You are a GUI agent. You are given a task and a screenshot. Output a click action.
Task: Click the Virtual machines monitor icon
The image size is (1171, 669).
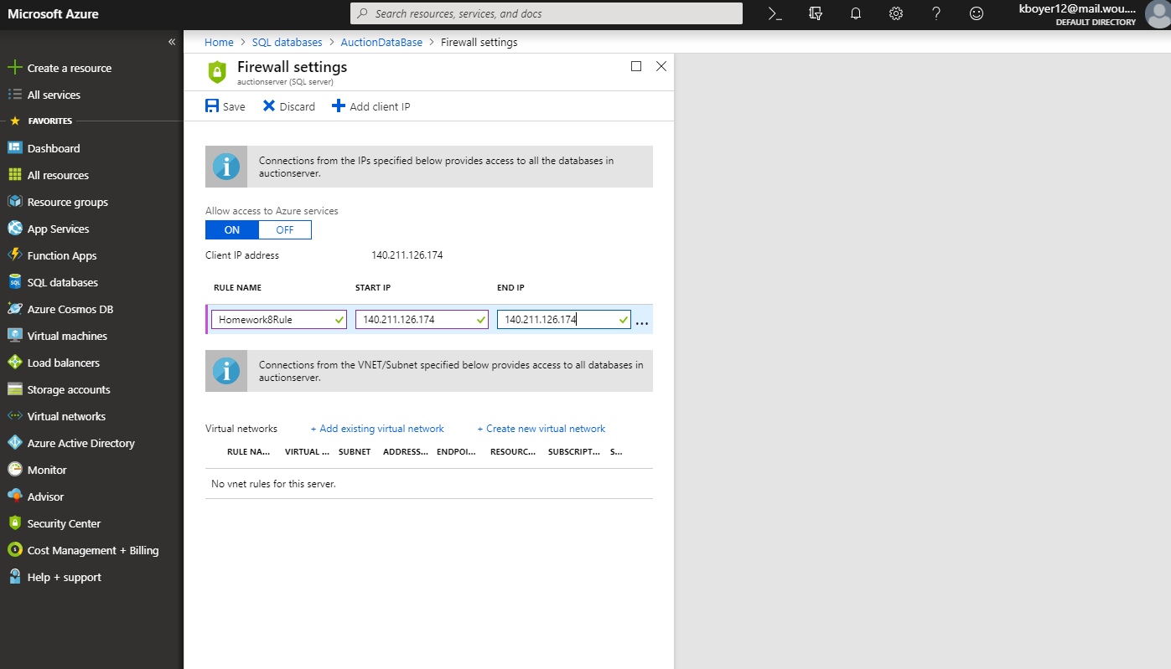click(14, 336)
